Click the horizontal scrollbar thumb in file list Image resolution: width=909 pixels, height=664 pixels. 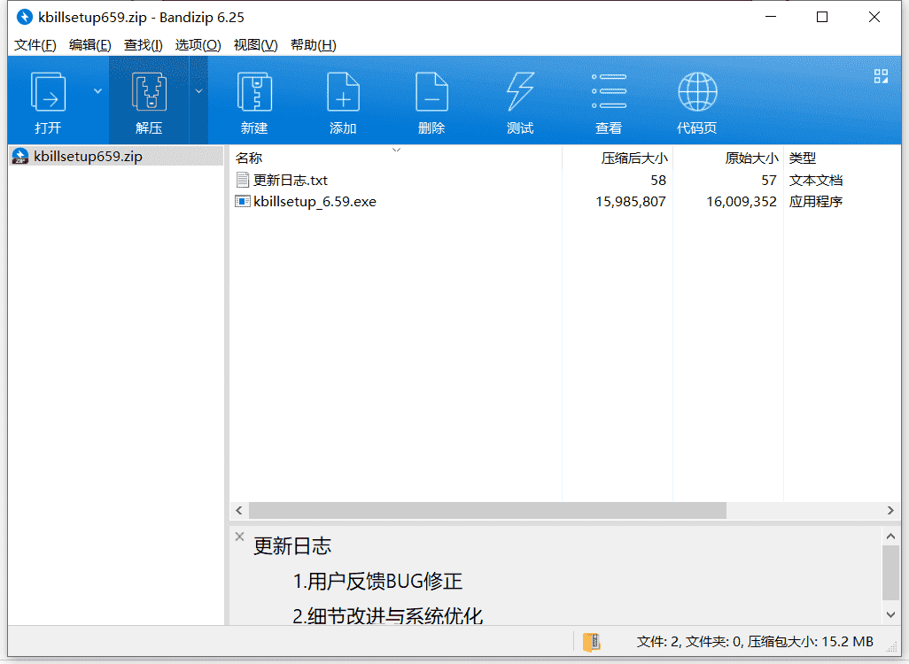487,511
